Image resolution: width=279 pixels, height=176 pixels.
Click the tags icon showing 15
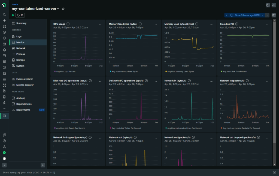click(20, 15)
